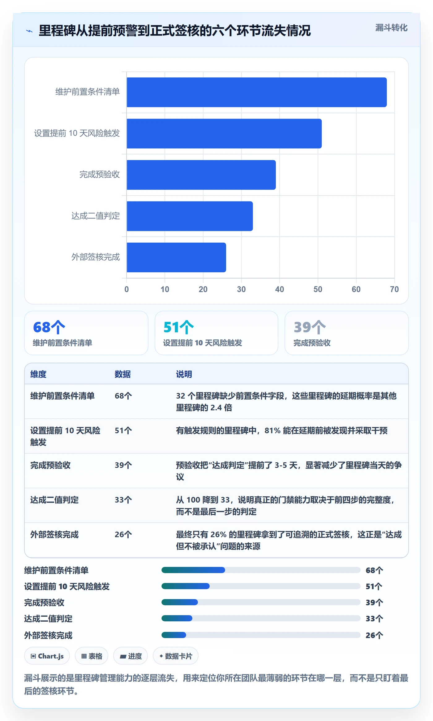The height and width of the screenshot is (721, 433).
Task: Select the 进度 chip
Action: click(x=131, y=656)
